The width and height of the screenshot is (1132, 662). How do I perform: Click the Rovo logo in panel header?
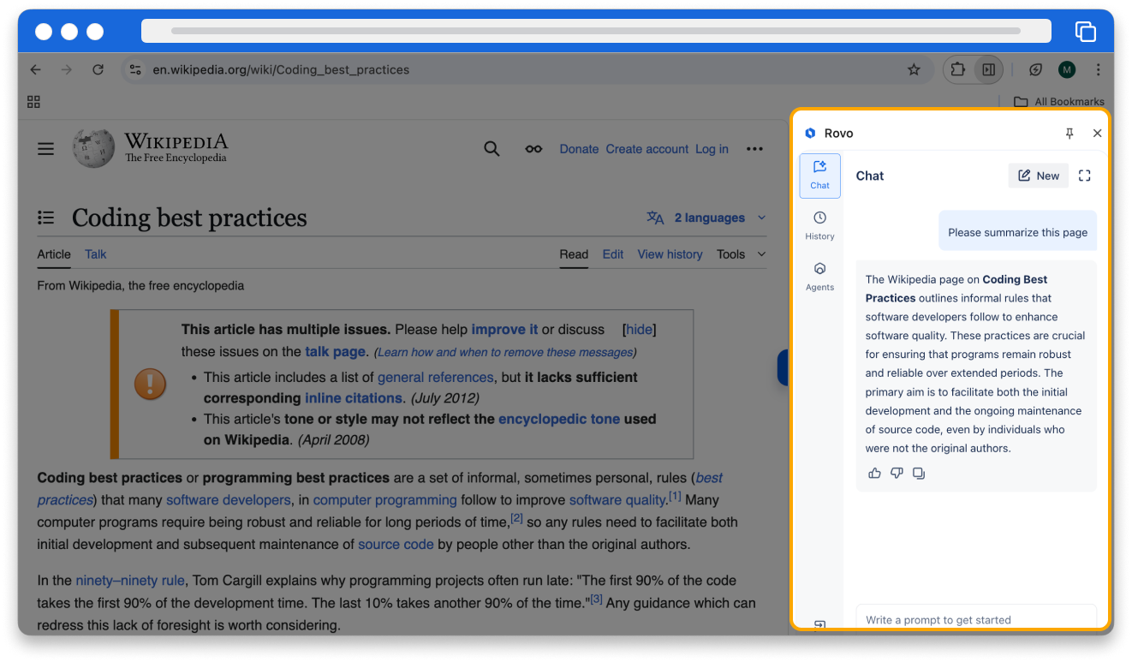(x=810, y=134)
